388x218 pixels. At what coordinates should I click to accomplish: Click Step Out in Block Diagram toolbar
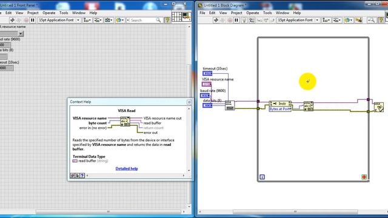tap(272, 21)
